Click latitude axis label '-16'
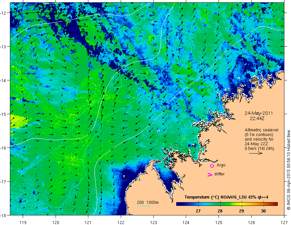This screenshot has height=225, width=291. (x=3, y=148)
